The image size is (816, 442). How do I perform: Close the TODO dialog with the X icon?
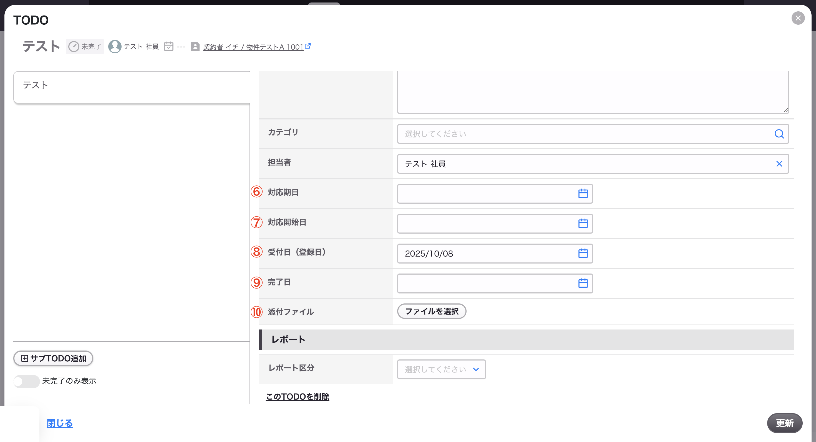pyautogui.click(x=798, y=18)
